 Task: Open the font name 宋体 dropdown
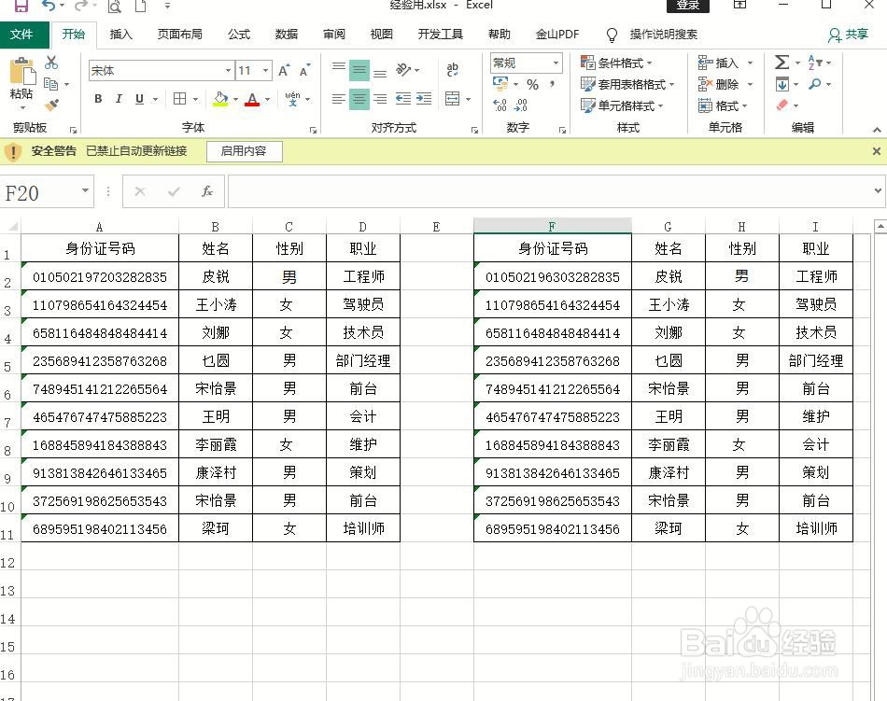click(x=228, y=71)
